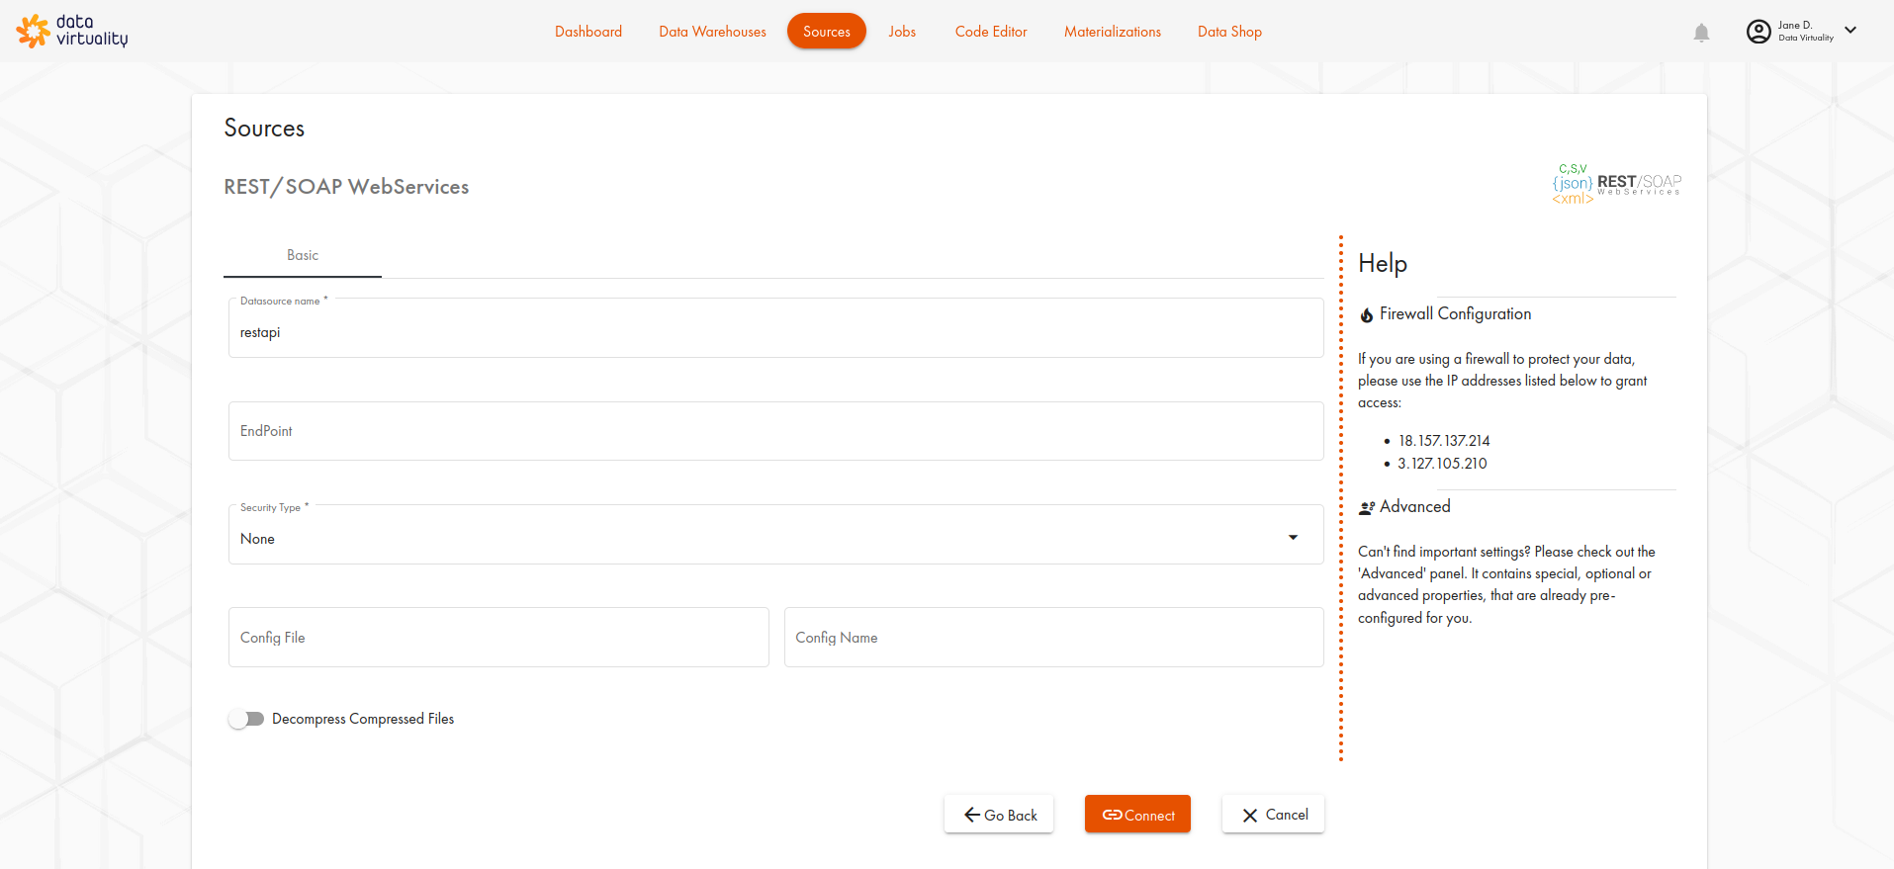Image resolution: width=1894 pixels, height=869 pixels.
Task: Open the Security Type dropdown
Action: (775, 538)
